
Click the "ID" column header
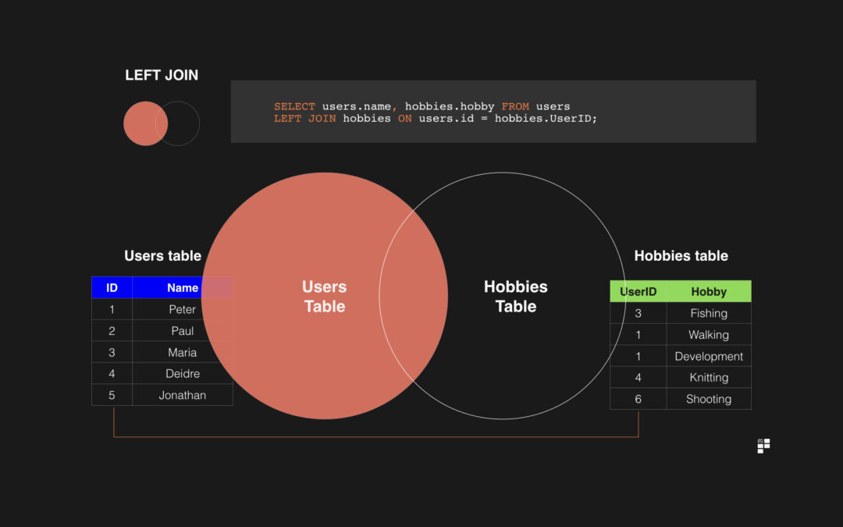point(112,287)
